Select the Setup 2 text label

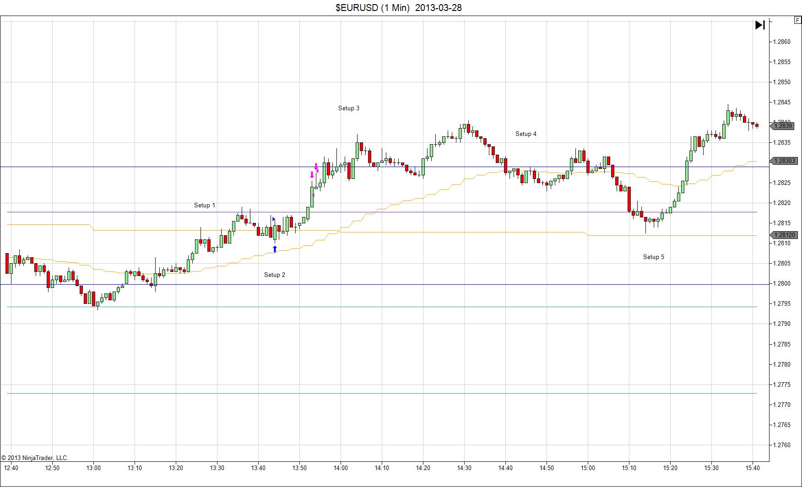tap(275, 275)
